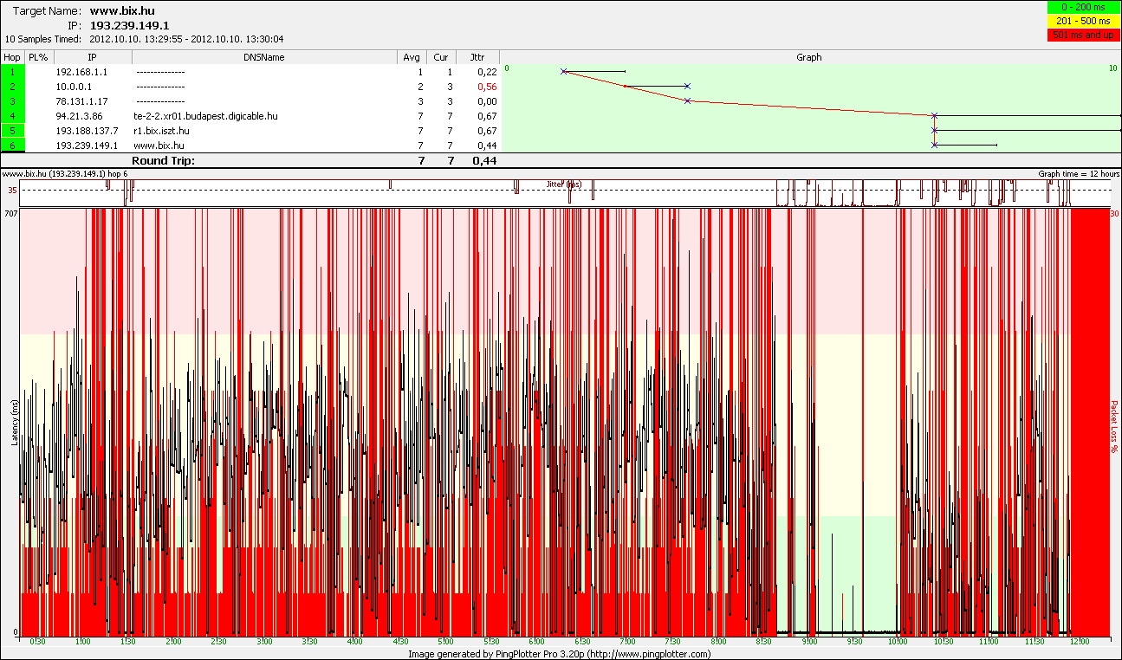
Task: Click timeline graph title www.bix.hu hop 6
Action: pyautogui.click(x=65, y=174)
